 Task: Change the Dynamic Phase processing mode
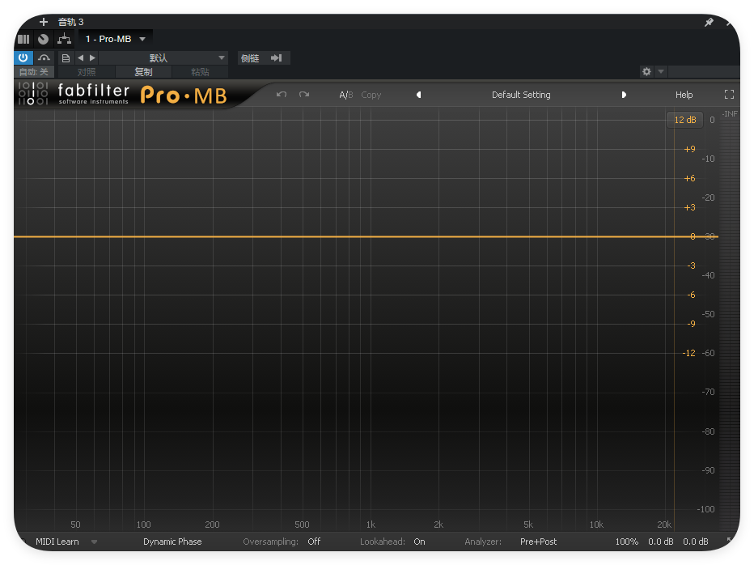172,542
